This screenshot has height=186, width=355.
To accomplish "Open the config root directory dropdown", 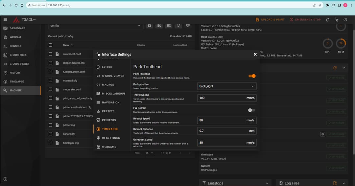I will tap(96, 26).
